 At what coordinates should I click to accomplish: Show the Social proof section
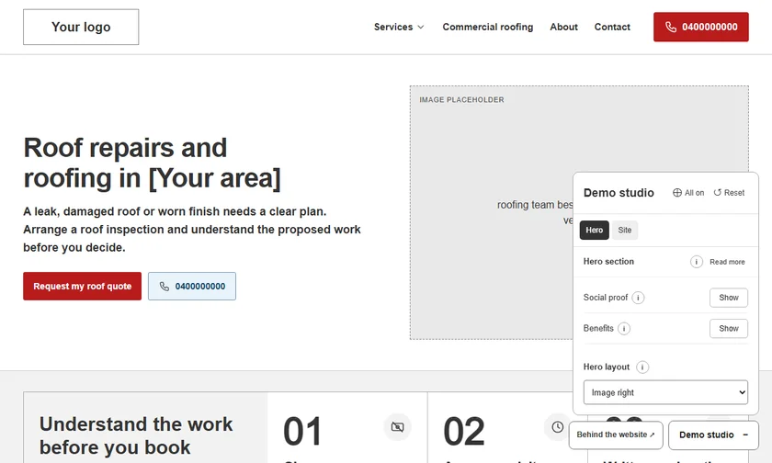tap(729, 298)
